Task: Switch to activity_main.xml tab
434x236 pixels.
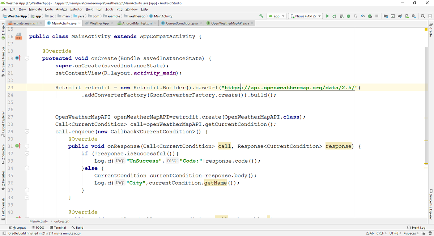Action: (25, 23)
